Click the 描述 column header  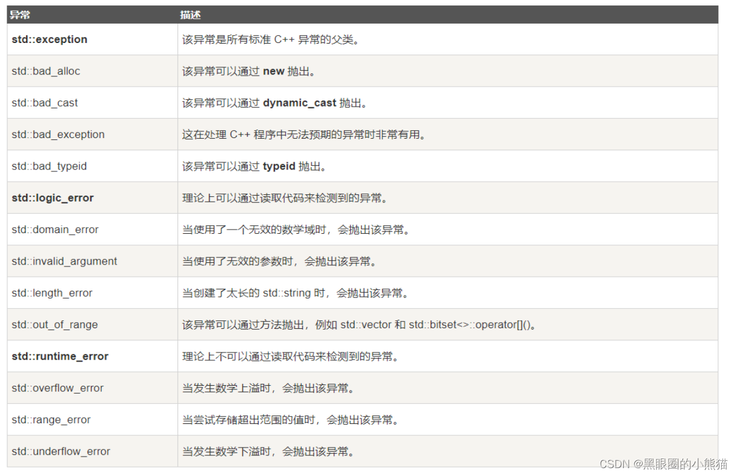pos(448,15)
